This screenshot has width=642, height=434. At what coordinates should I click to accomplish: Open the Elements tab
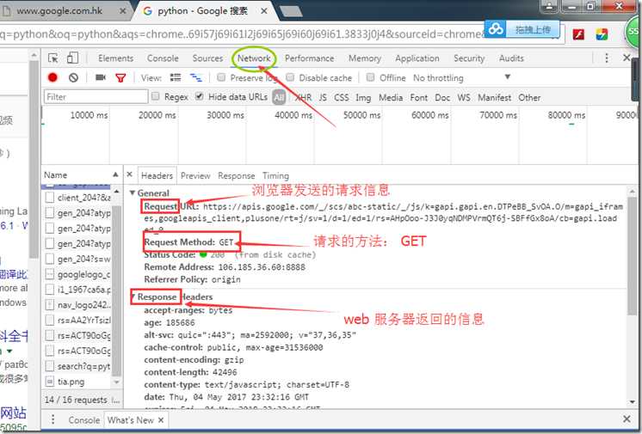coord(115,58)
